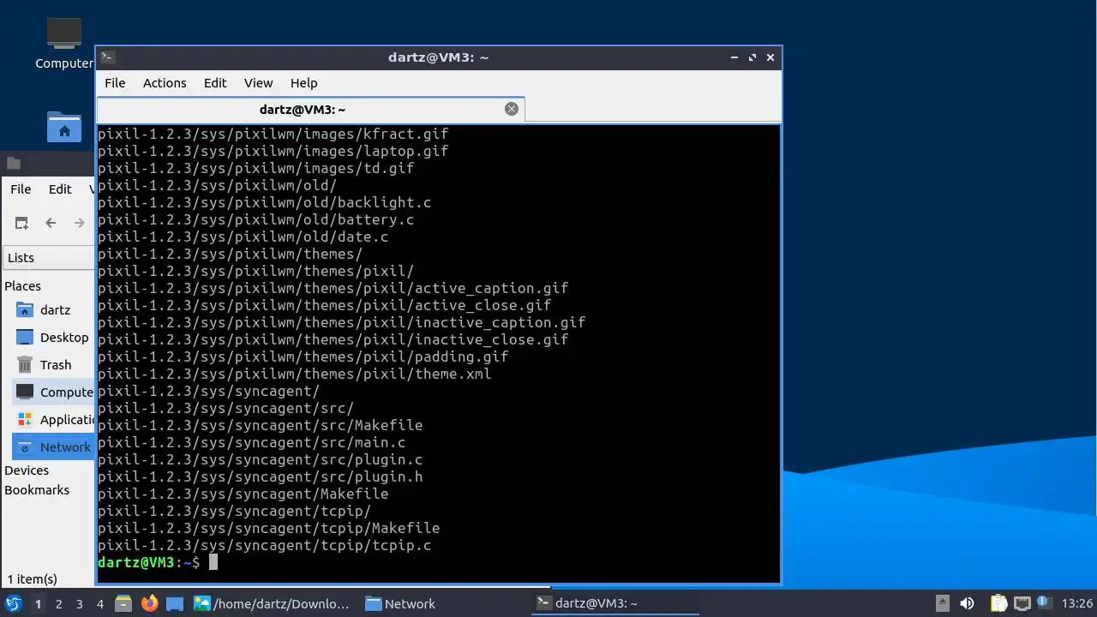Click the line ending inactive_caption.gif
The width and height of the screenshot is (1097, 617).
(342, 322)
